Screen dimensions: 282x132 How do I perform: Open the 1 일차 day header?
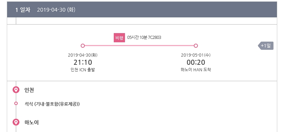click(x=23, y=10)
